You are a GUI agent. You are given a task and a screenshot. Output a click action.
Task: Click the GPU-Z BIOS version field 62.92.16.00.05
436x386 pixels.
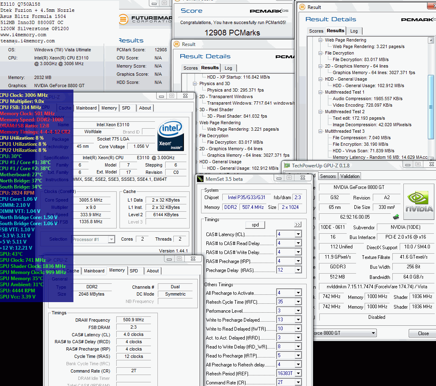tap(355, 217)
